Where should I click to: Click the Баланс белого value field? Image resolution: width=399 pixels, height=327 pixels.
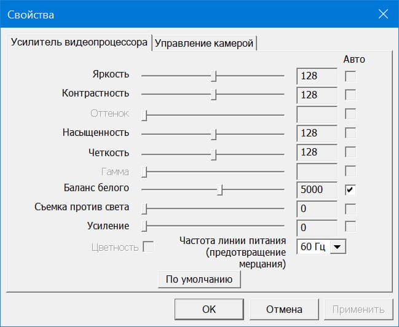point(317,189)
